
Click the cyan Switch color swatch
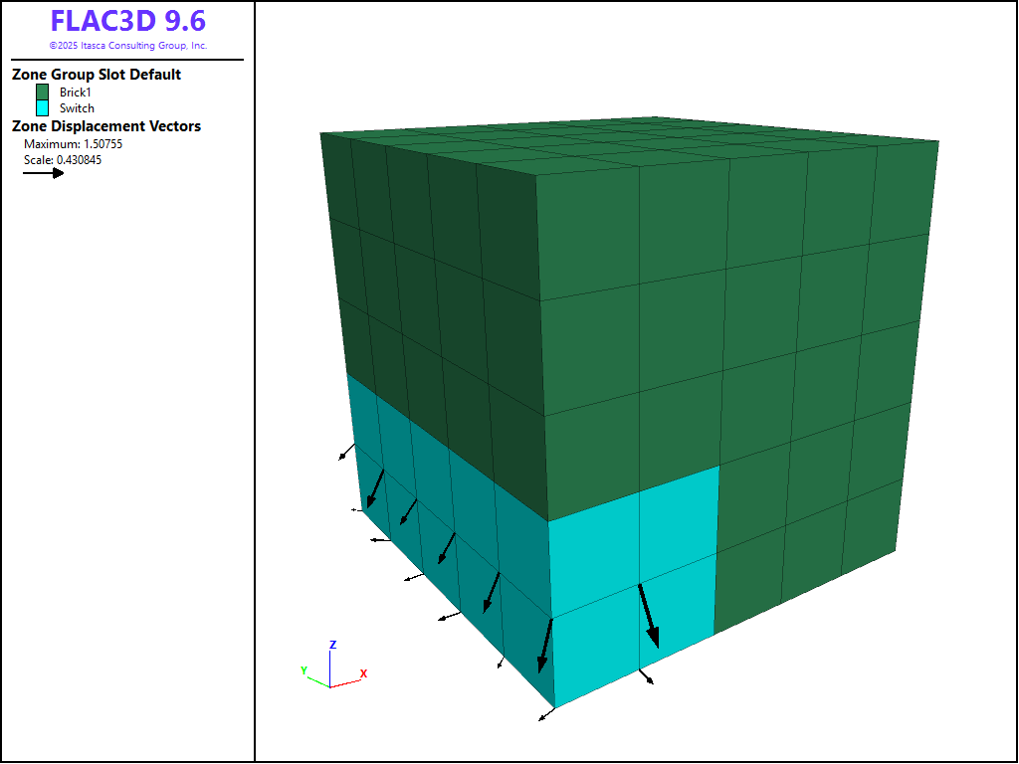pyautogui.click(x=42, y=107)
